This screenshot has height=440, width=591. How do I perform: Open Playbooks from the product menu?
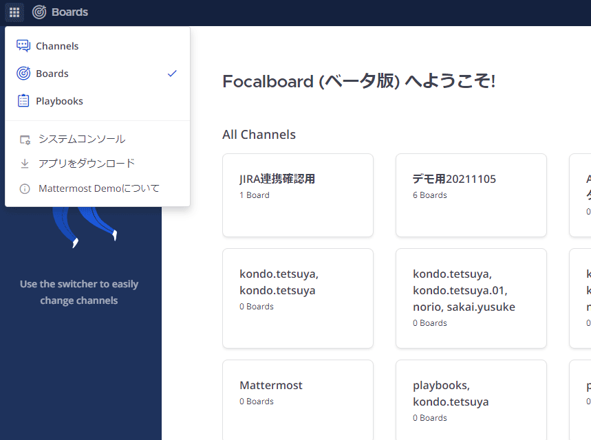97,101
